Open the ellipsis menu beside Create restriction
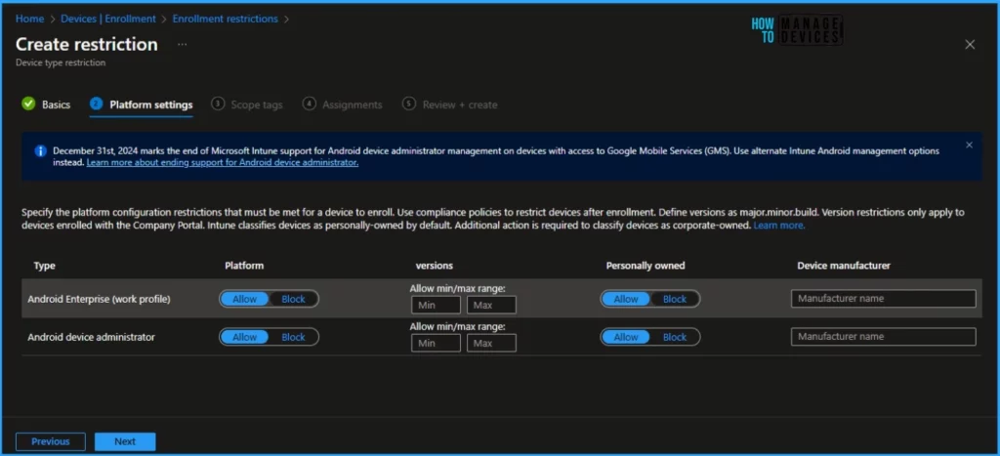The height and width of the screenshot is (456, 1000). click(x=182, y=45)
